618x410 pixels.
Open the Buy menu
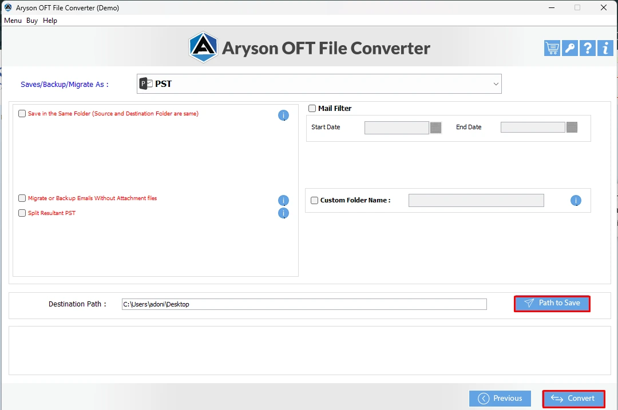(32, 21)
